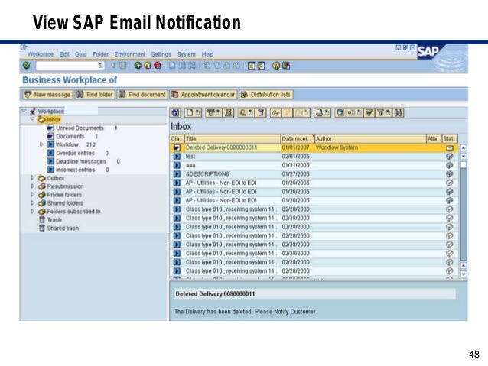Open the Settings menu
Viewport: 488px width, 366px height.
pos(161,54)
